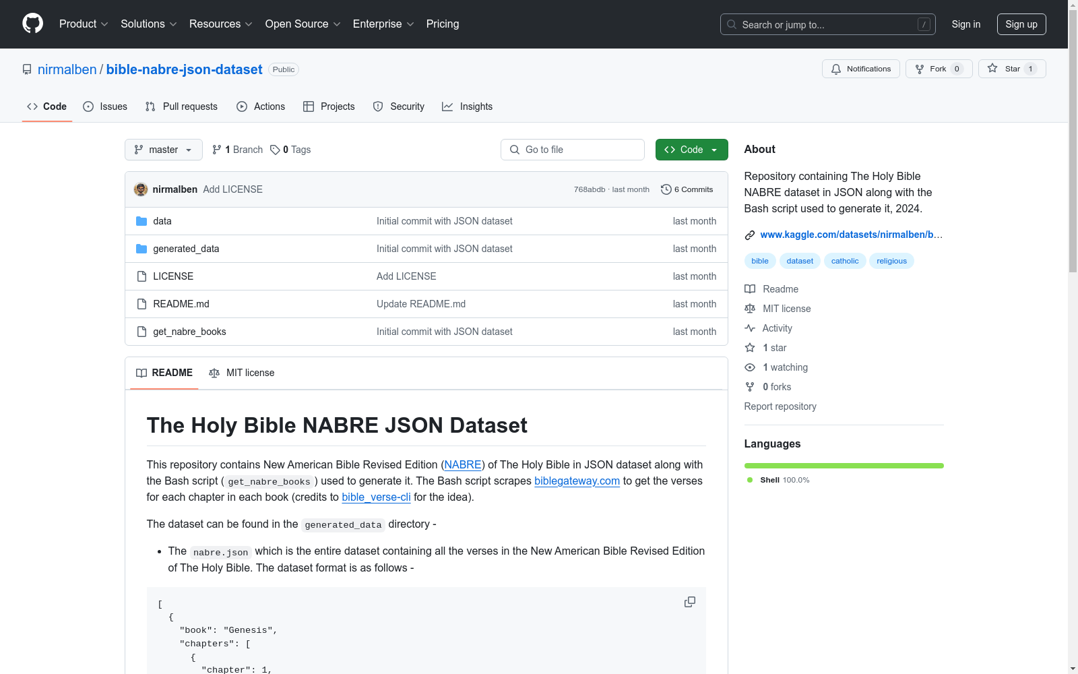Click the data folder icon

click(x=141, y=221)
